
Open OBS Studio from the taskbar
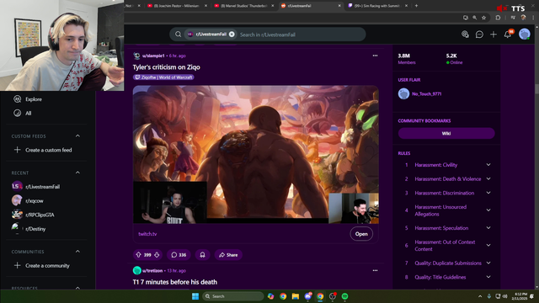click(333, 296)
